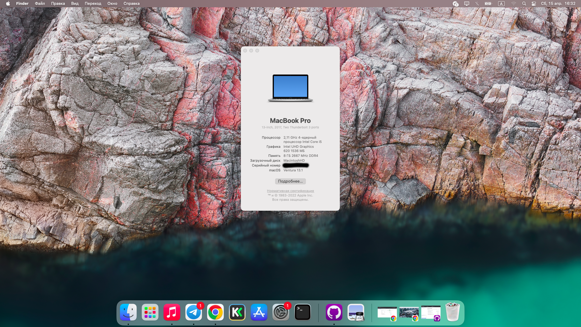This screenshot has height=327, width=581.
Task: Open Finder from the Dock
Action: click(x=128, y=312)
